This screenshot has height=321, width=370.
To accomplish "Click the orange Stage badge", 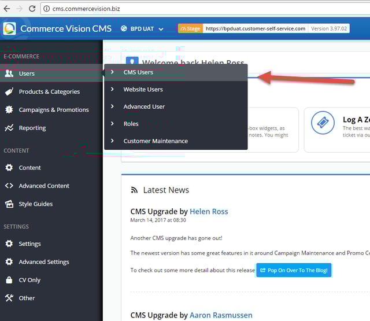I will click(190, 28).
